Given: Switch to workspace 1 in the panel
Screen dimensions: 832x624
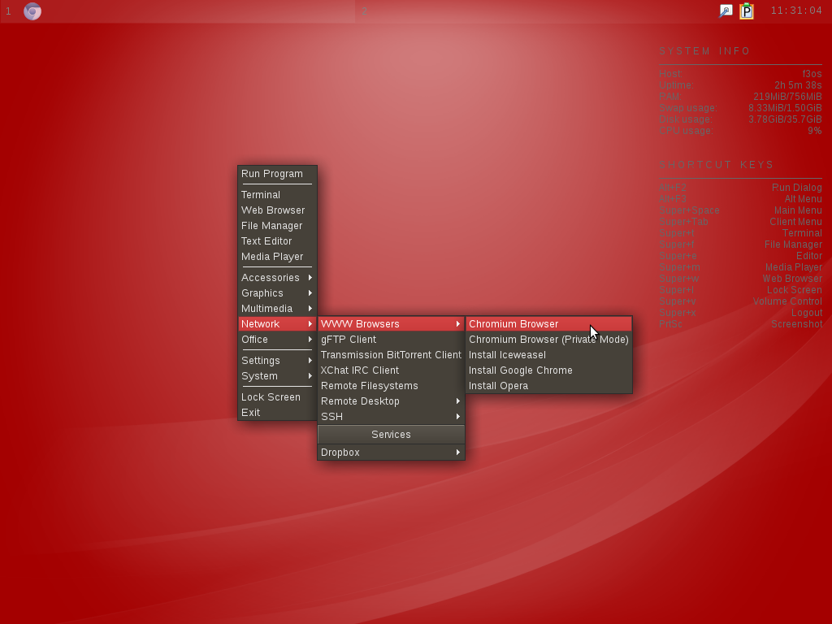Looking at the screenshot, I should pyautogui.click(x=8, y=11).
